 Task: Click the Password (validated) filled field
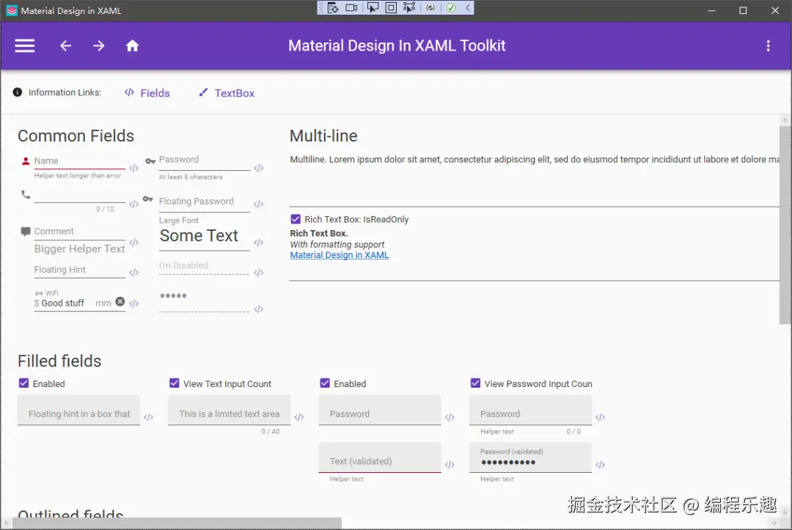coord(530,458)
